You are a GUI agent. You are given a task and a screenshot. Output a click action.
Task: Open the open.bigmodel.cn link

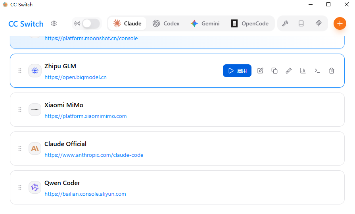click(x=75, y=77)
